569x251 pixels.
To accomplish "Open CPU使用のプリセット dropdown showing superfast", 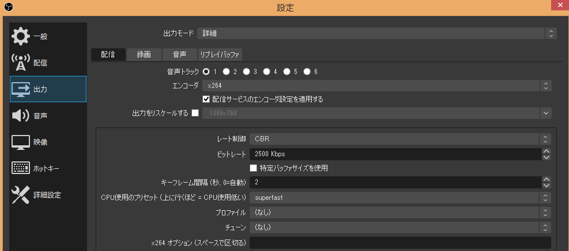I will pyautogui.click(x=400, y=198).
